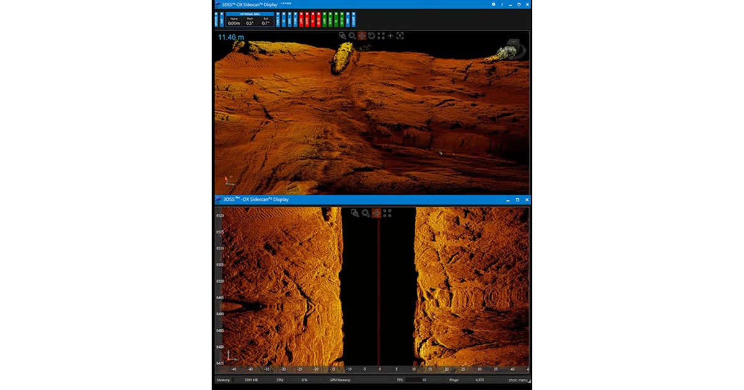Select highlighted pan tool in lower sidescan view
744x390 pixels.
tap(376, 213)
